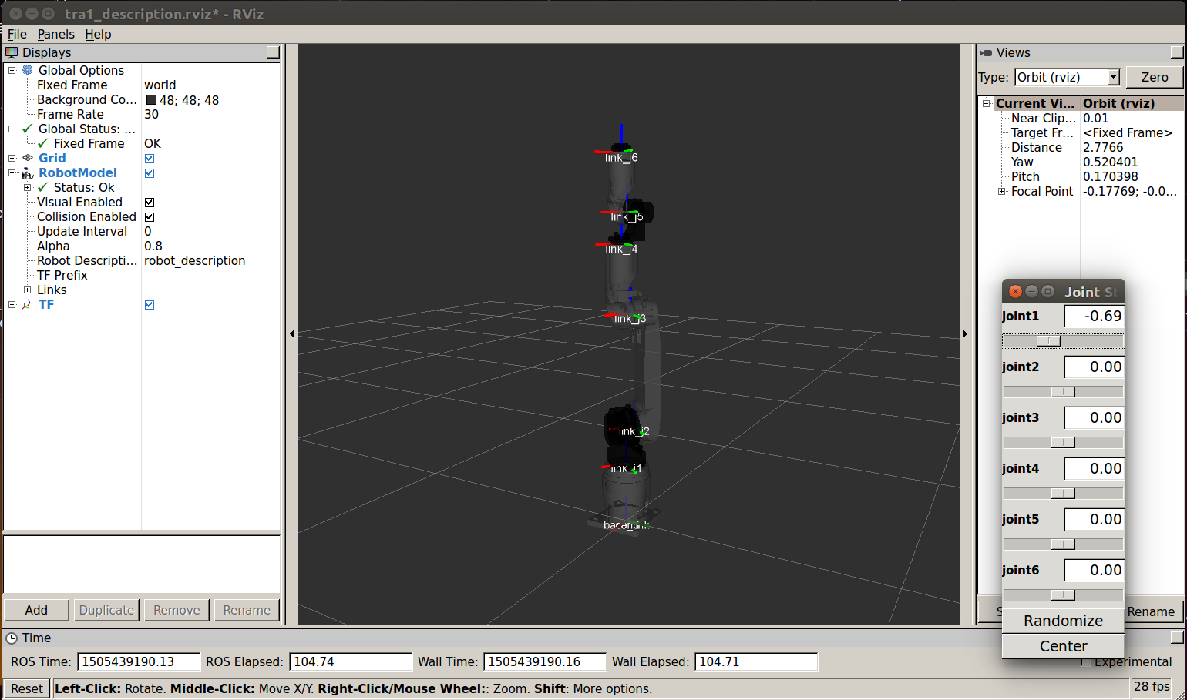The width and height of the screenshot is (1187, 700).
Task: Click the RobotModel display icon
Action: [x=28, y=173]
